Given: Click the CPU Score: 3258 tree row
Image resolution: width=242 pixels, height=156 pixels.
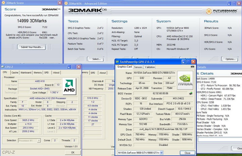Looking at the screenshot, I should [205, 102].
